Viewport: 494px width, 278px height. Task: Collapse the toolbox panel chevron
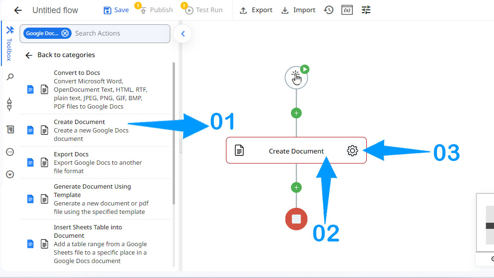[x=183, y=34]
